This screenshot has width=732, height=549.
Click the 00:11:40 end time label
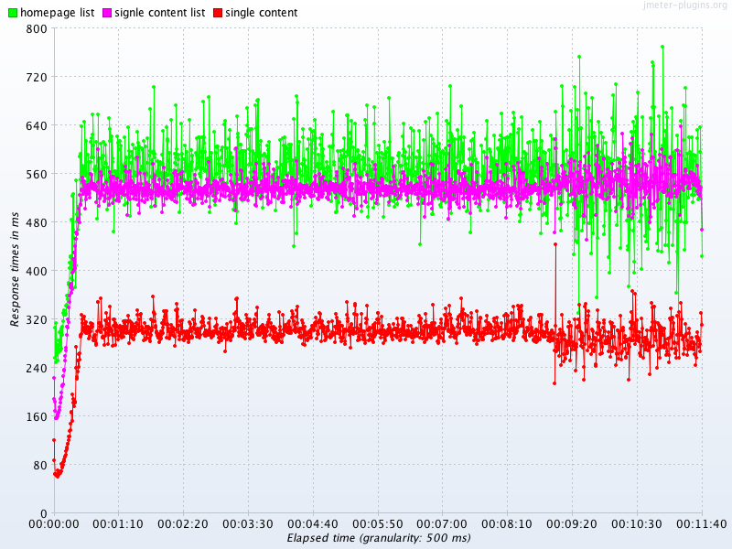click(x=700, y=524)
